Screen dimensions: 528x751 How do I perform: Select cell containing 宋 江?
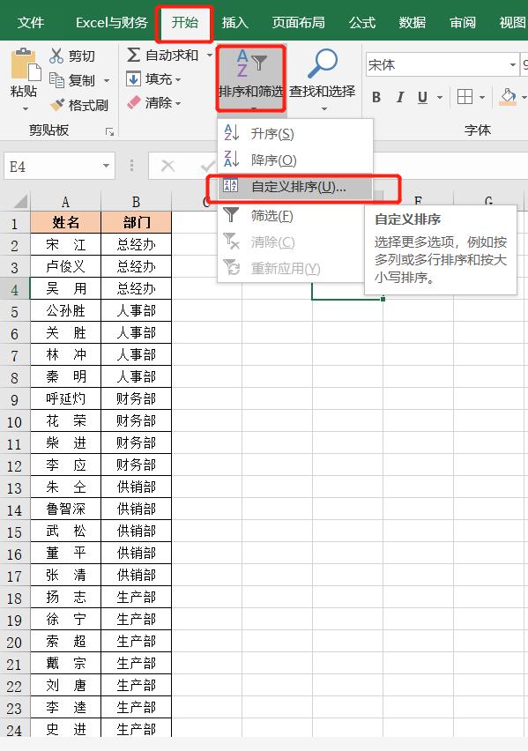(x=65, y=245)
